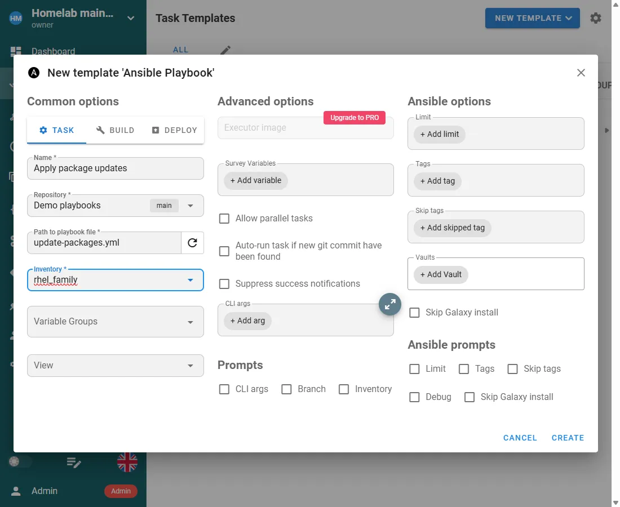Enable Suppress success notifications

pos(224,284)
